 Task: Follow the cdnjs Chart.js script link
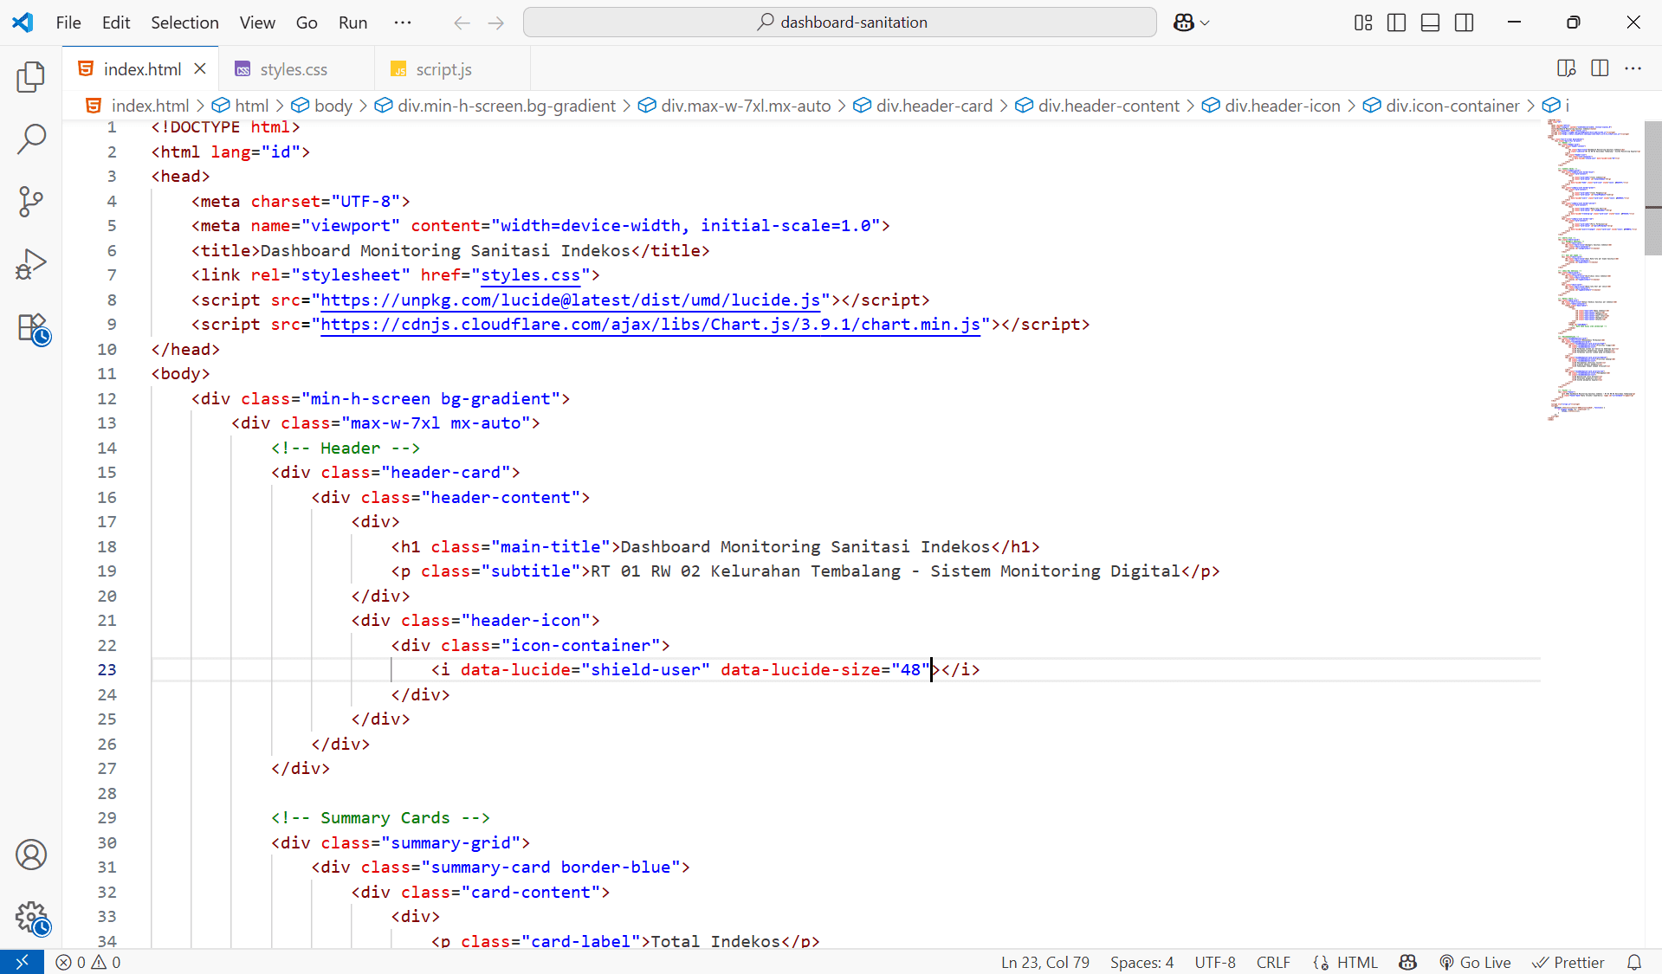(x=650, y=325)
